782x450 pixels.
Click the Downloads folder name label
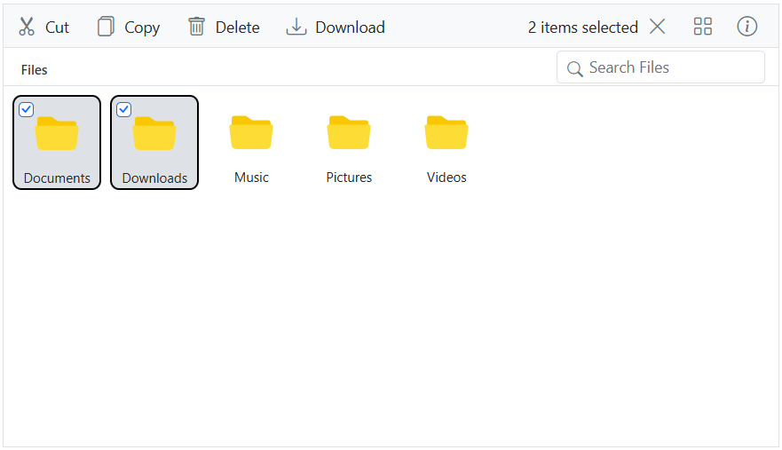154,178
